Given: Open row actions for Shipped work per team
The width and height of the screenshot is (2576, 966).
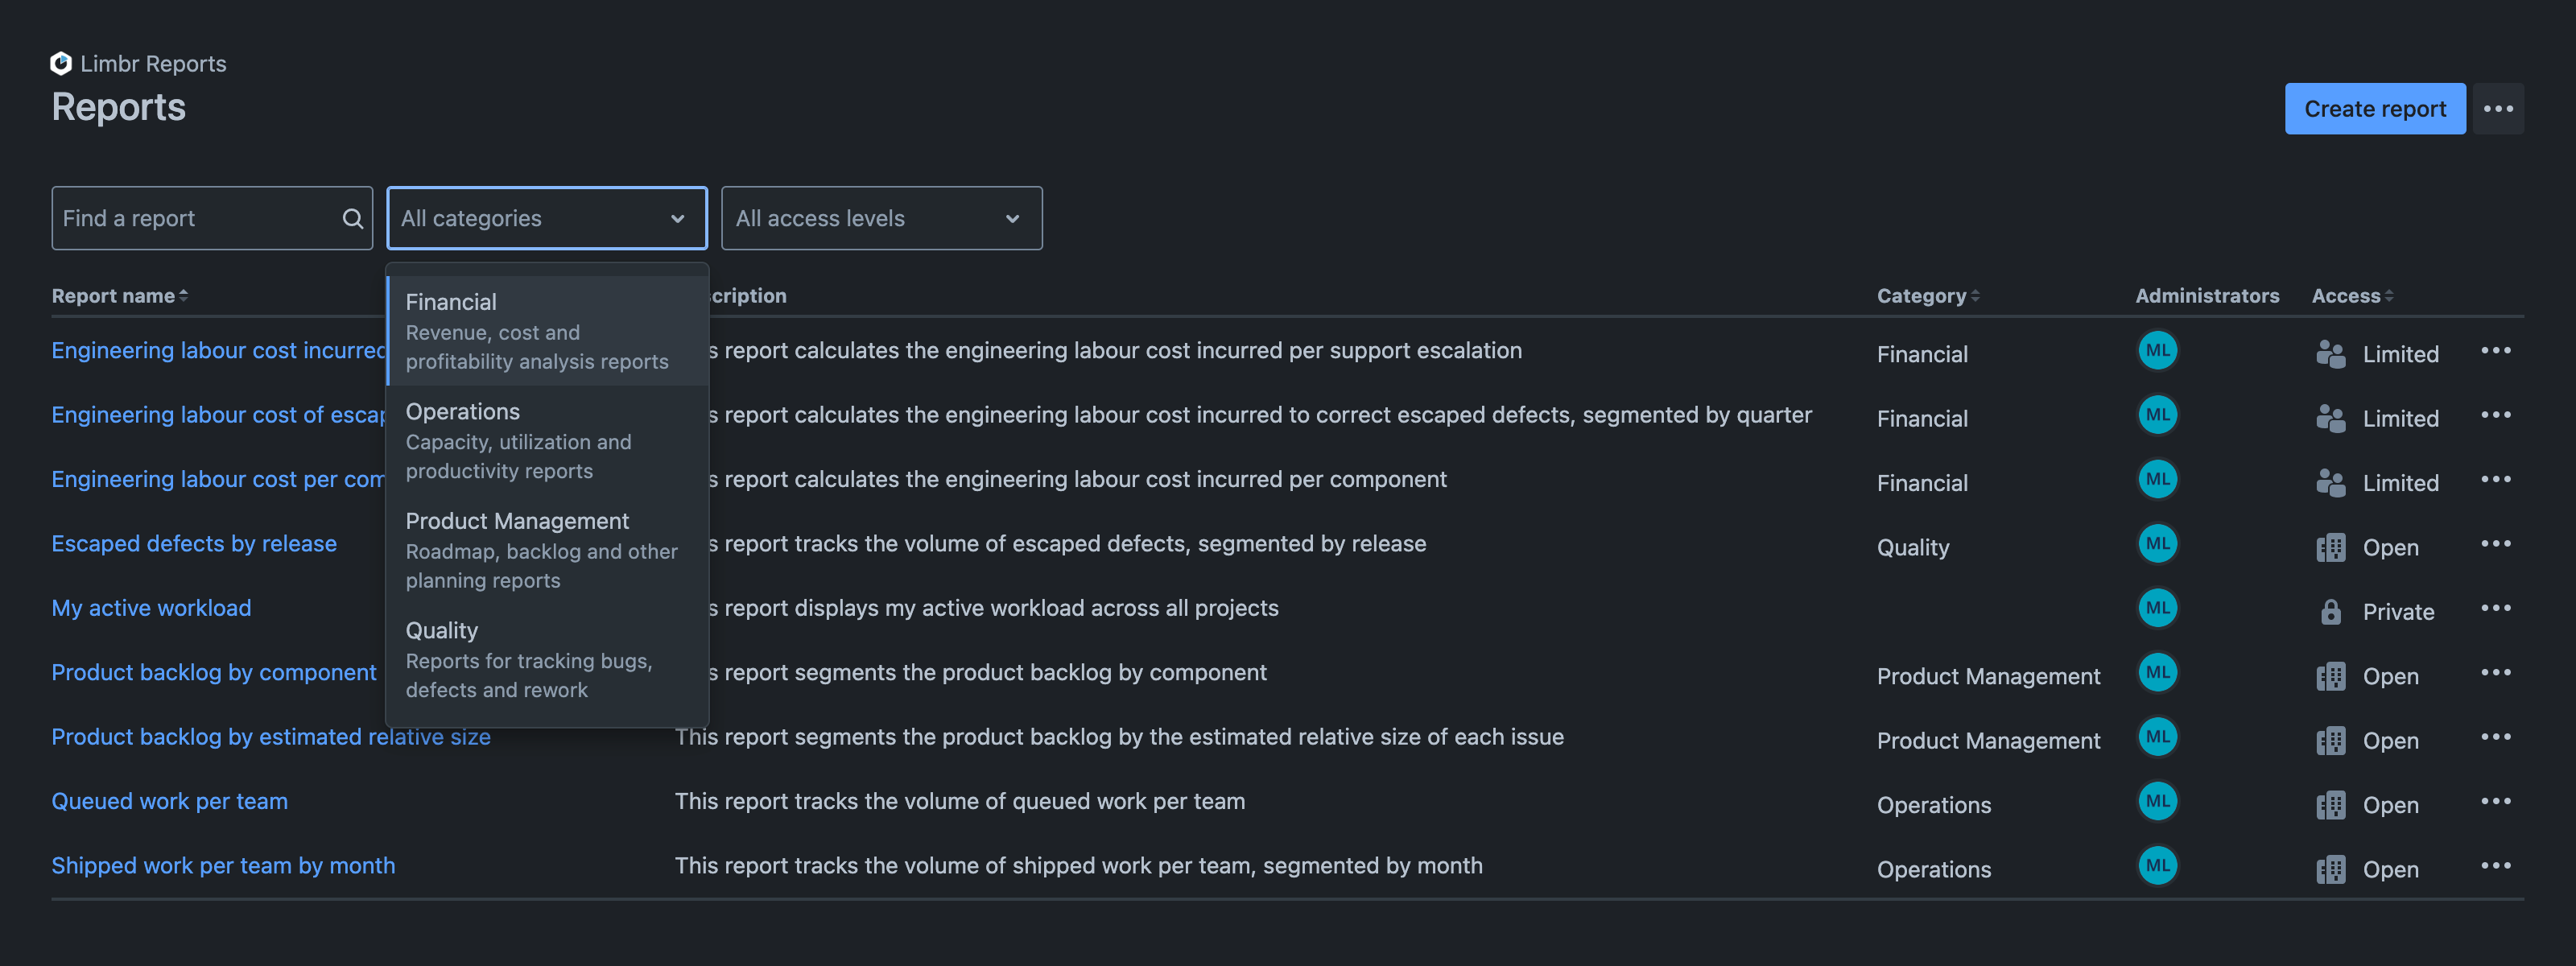Looking at the screenshot, I should (x=2497, y=866).
